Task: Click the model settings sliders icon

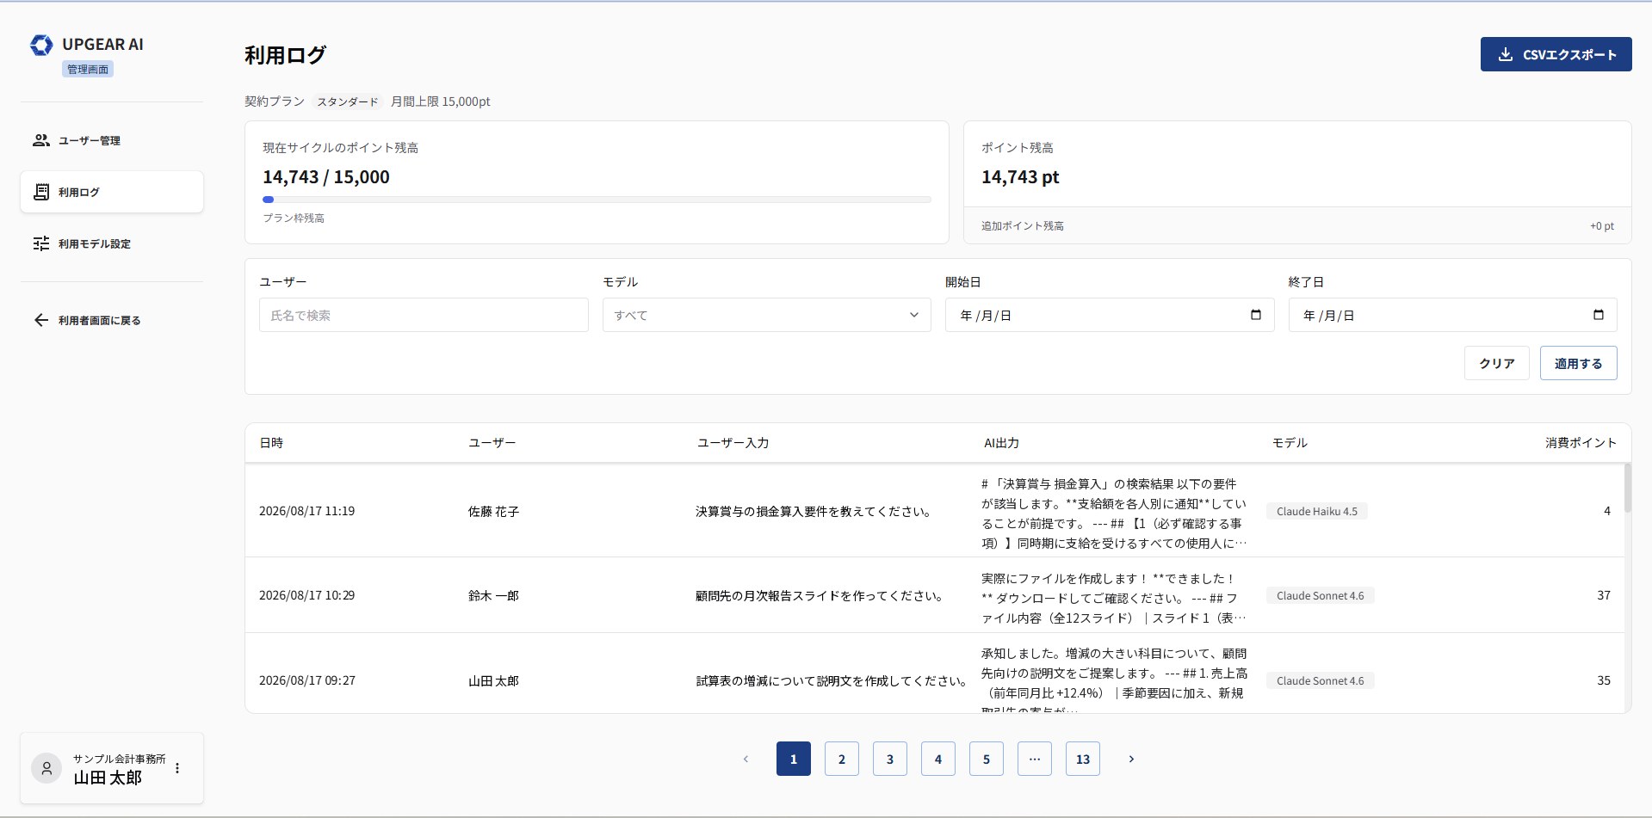Action: tap(41, 243)
